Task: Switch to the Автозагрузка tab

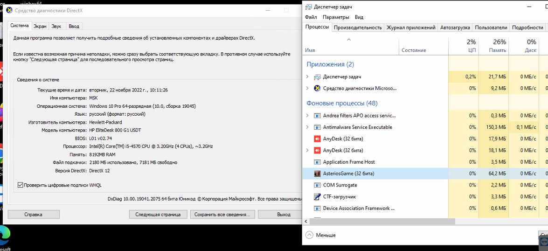Action: click(455, 27)
